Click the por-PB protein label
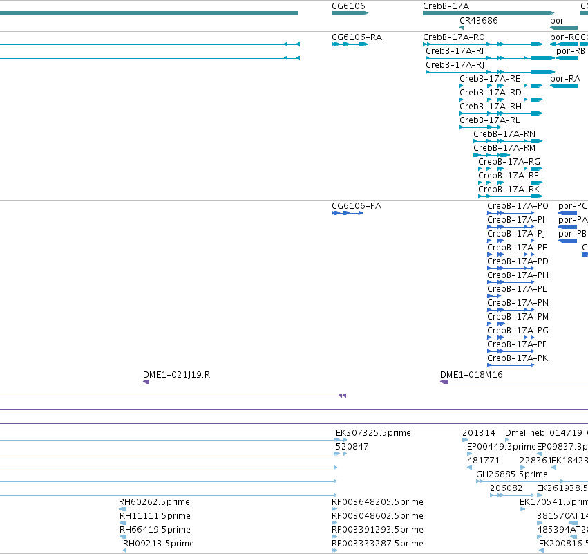The width and height of the screenshot is (588, 554). 572,234
